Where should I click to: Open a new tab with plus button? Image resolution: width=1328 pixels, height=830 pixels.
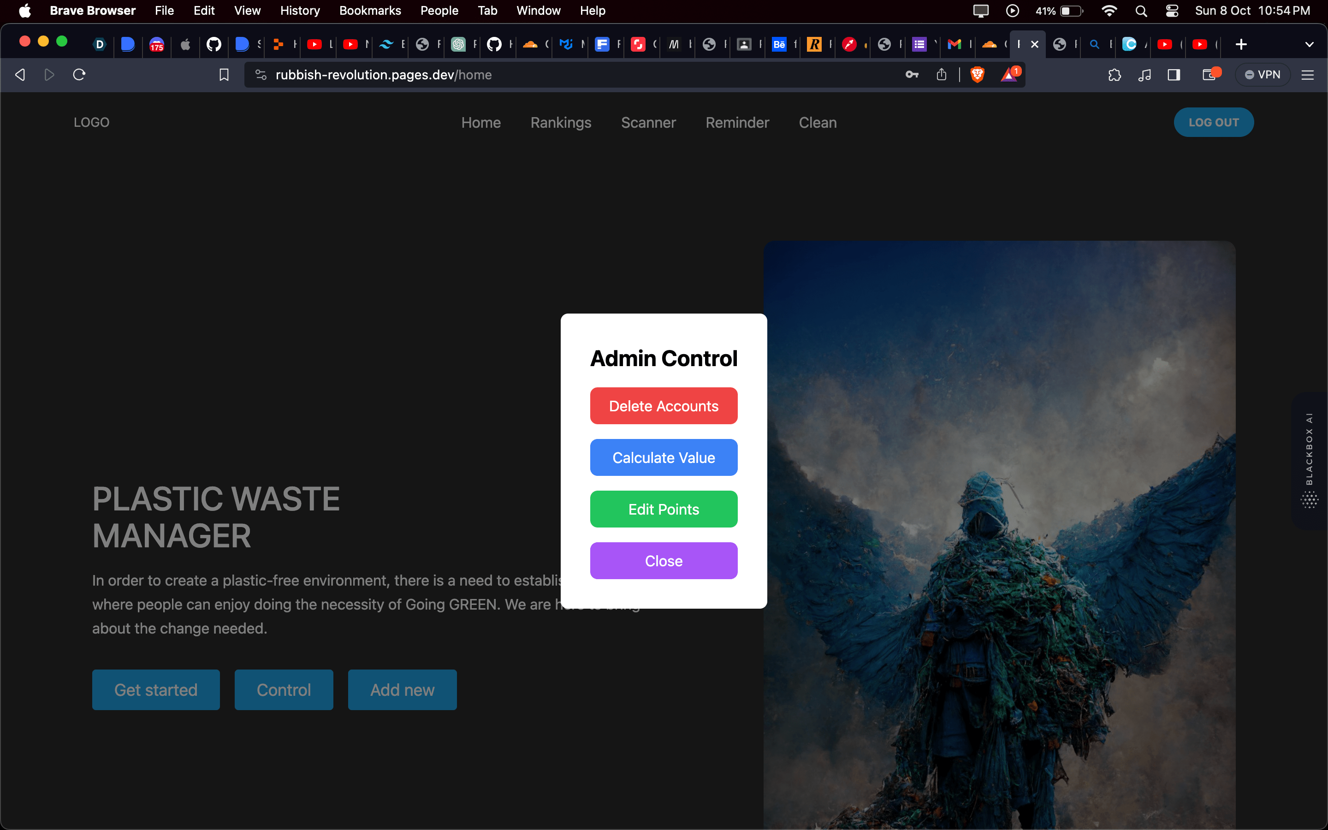point(1241,44)
